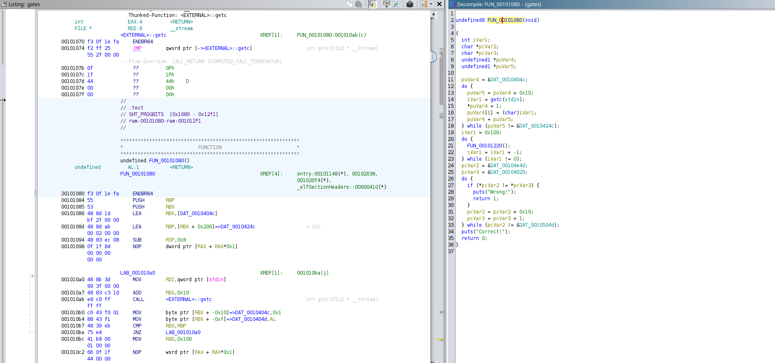This screenshot has height=363, width=775.
Task: Take a snapshot with the camera icon
Action: pyautogui.click(x=410, y=4)
